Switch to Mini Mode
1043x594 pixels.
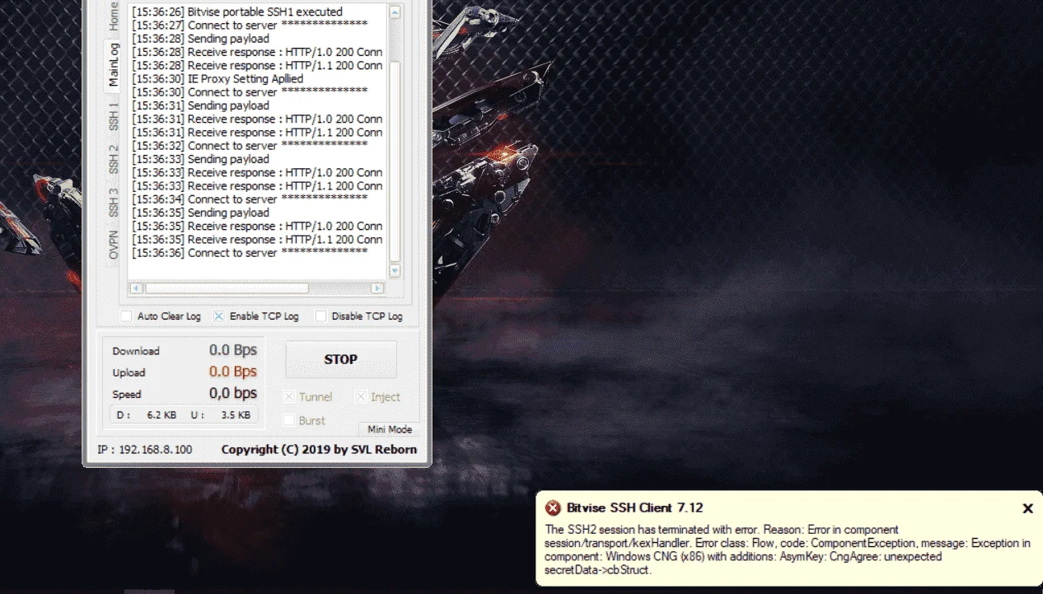(x=390, y=429)
